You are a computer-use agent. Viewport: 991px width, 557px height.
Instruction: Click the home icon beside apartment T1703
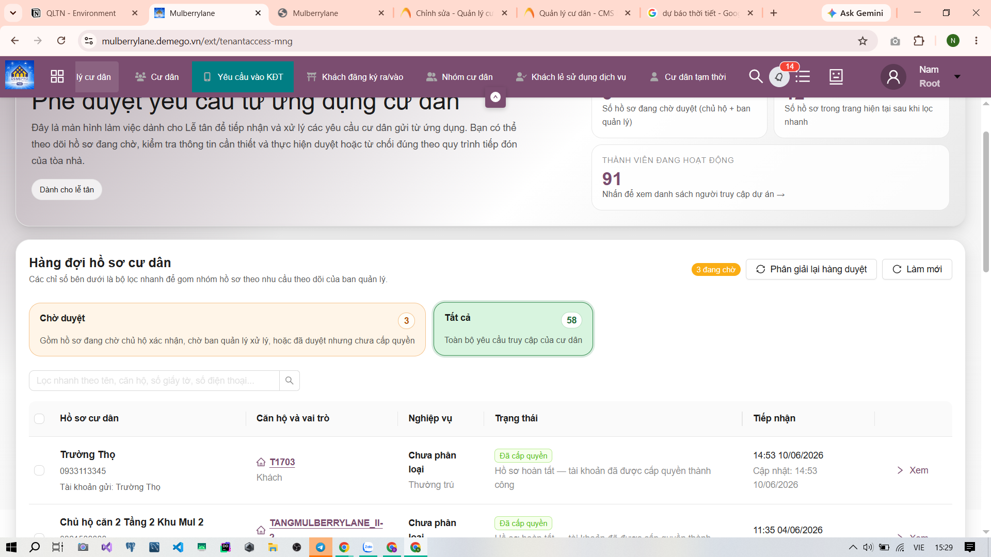click(x=261, y=462)
